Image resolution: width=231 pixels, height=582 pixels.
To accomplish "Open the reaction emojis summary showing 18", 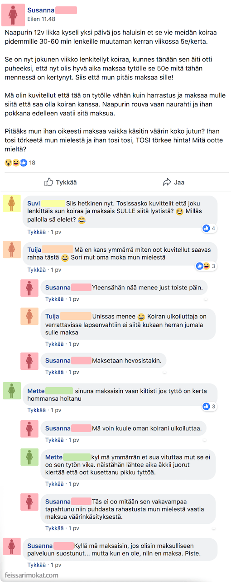I will 20,163.
